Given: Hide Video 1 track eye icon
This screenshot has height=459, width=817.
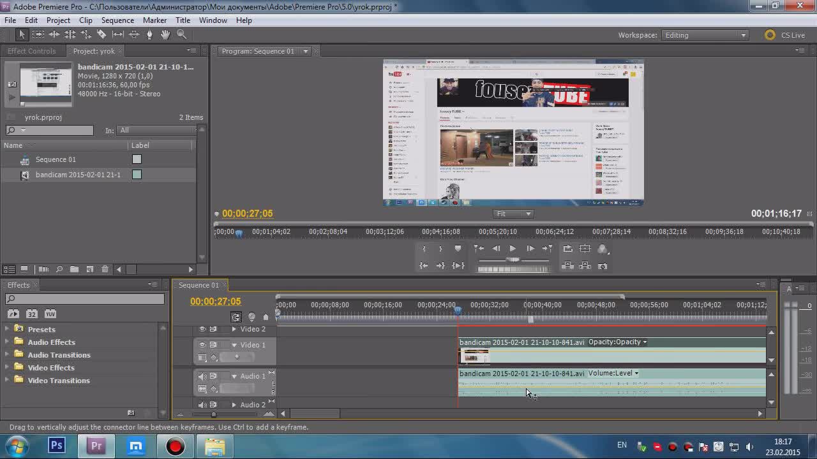Looking at the screenshot, I should click(202, 345).
